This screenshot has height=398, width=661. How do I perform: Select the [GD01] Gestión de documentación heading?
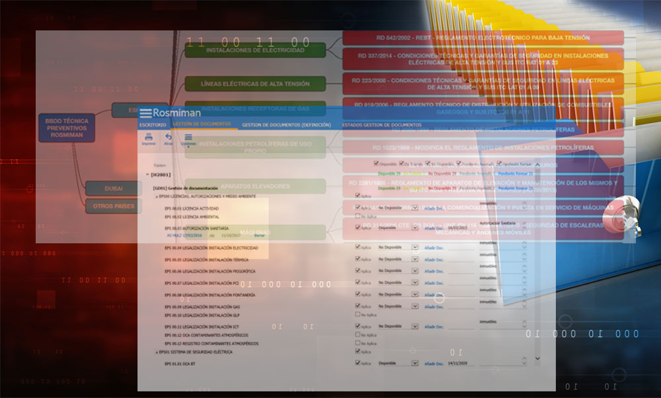click(x=186, y=188)
